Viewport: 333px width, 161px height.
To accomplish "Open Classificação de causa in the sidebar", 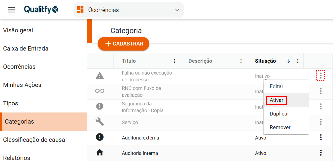I will point(34,140).
